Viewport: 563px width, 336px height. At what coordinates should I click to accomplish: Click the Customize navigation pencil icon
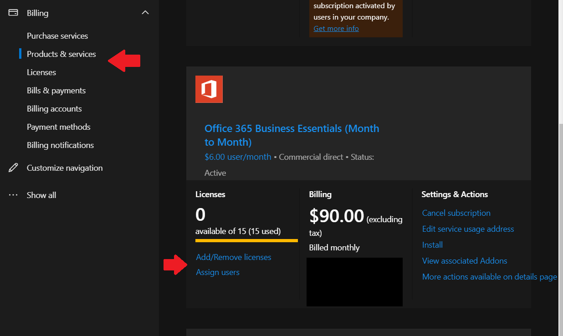click(13, 168)
